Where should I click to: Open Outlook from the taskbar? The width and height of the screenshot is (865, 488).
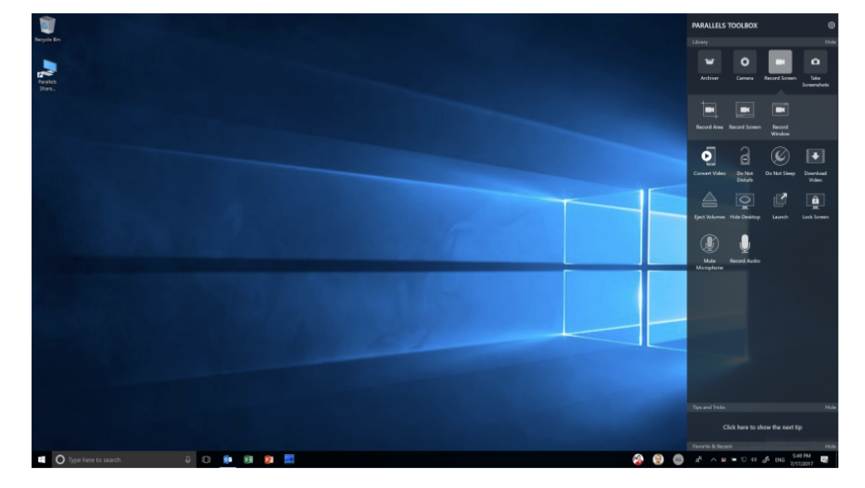(227, 459)
